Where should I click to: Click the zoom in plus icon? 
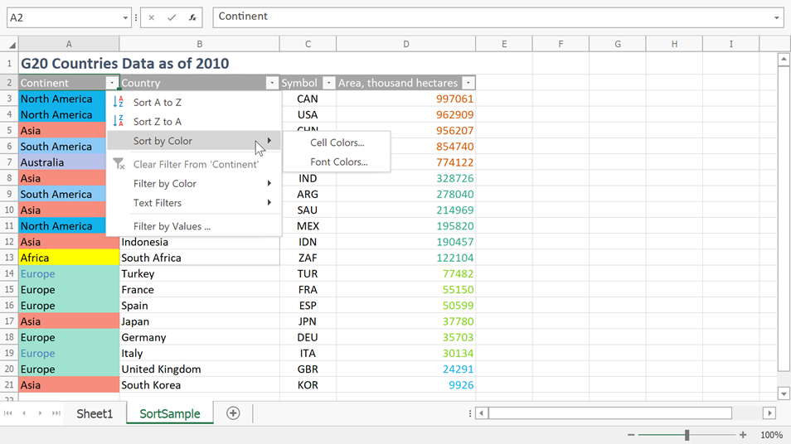(743, 435)
